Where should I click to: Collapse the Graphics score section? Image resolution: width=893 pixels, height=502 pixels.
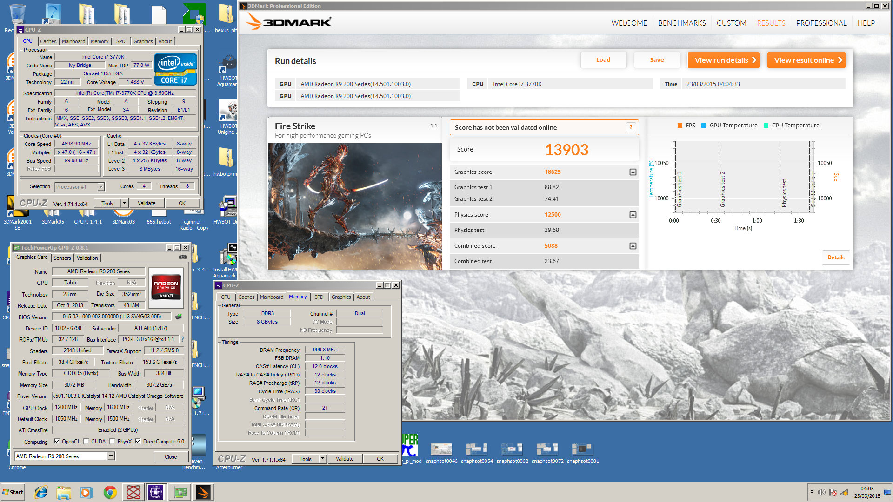pyautogui.click(x=633, y=172)
